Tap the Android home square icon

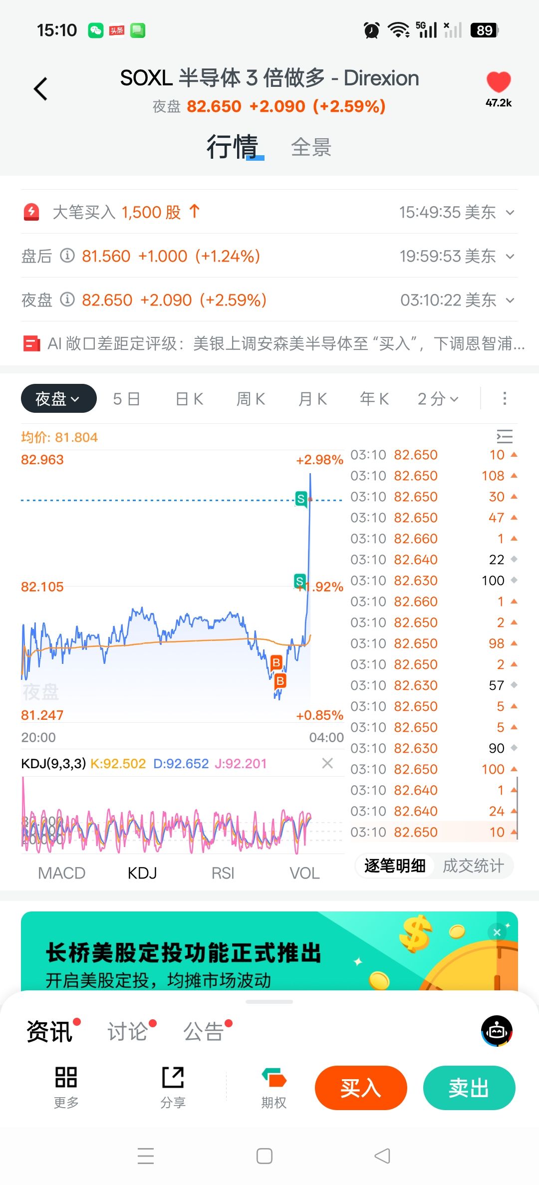click(x=265, y=1156)
